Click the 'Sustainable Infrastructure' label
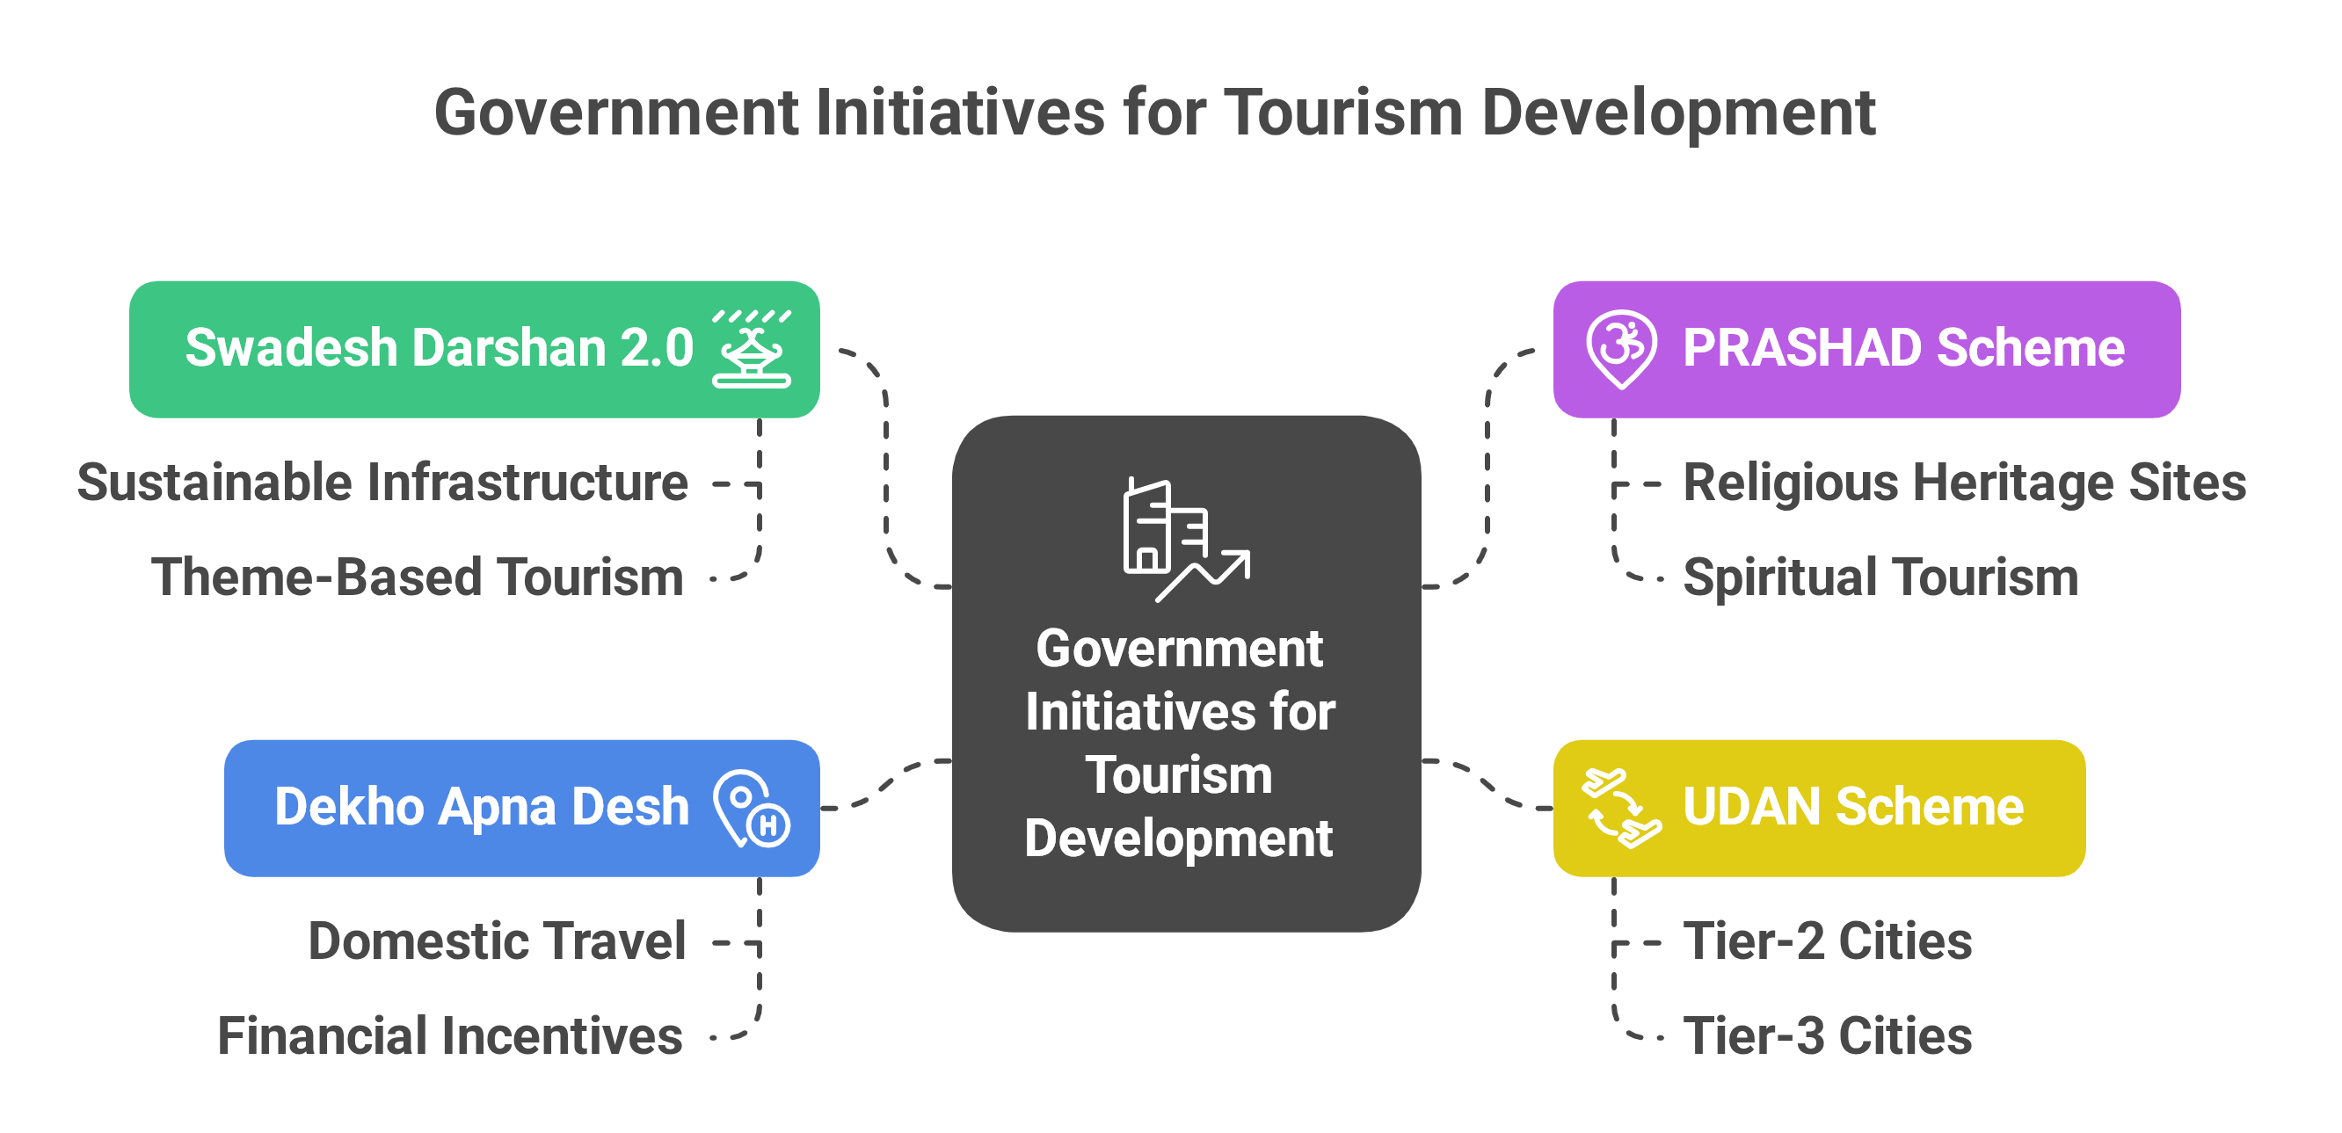 pyautogui.click(x=382, y=482)
